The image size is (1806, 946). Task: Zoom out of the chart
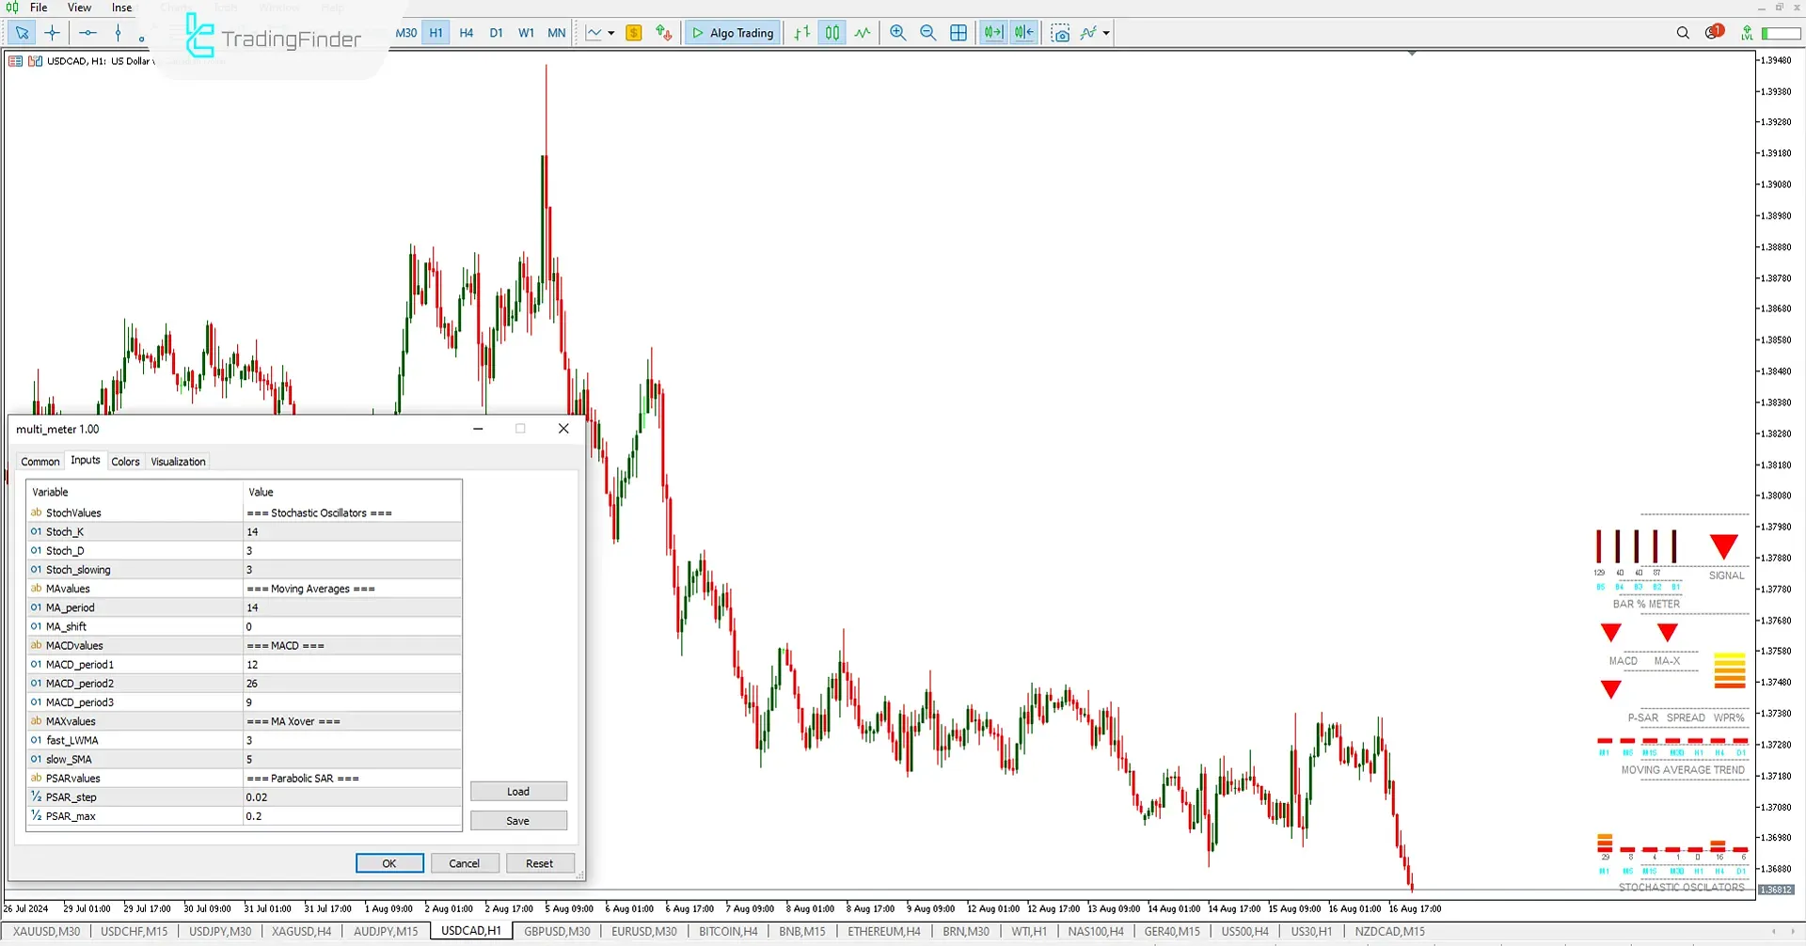(x=928, y=32)
